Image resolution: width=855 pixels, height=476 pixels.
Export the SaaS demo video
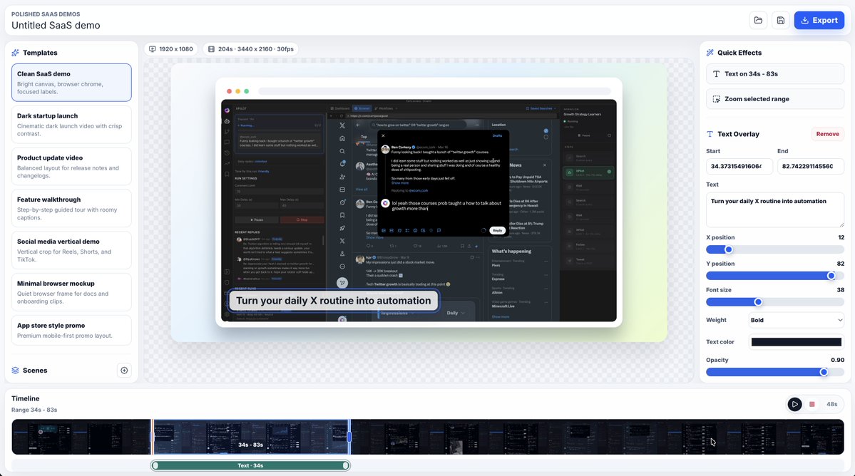coord(819,20)
